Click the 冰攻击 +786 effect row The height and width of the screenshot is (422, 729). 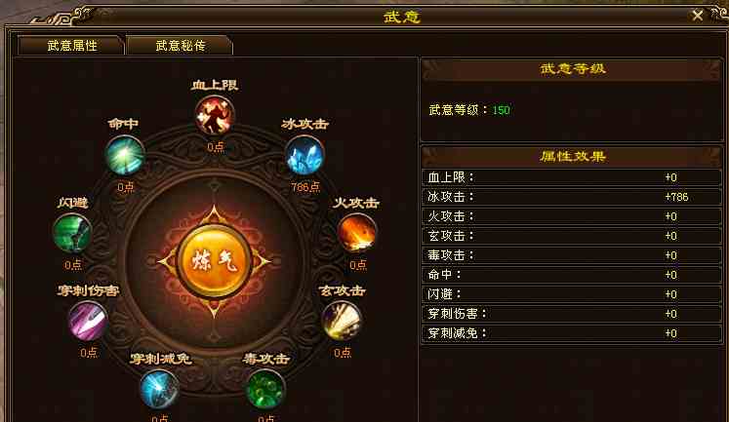[x=572, y=197]
